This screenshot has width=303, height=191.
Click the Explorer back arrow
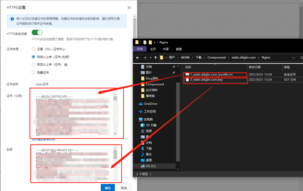(x=138, y=58)
